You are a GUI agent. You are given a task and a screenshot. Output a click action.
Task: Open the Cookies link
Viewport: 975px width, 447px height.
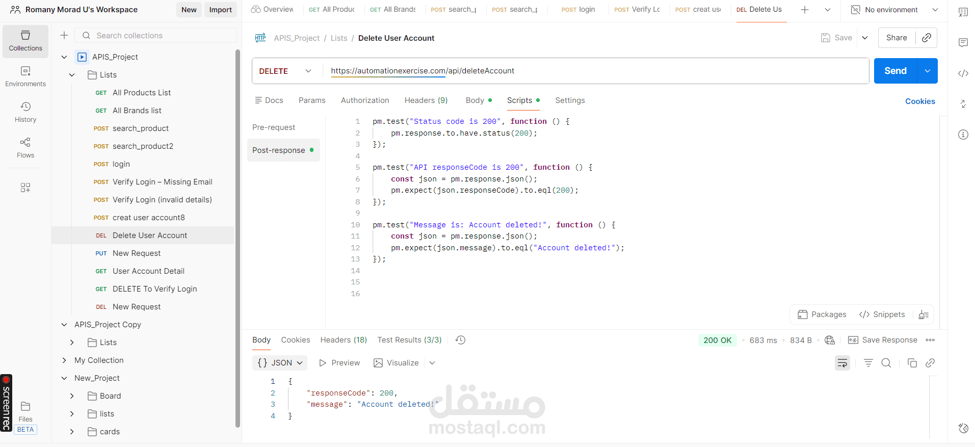(920, 101)
